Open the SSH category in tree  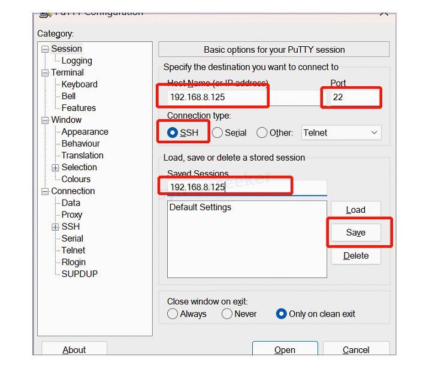coord(71,227)
